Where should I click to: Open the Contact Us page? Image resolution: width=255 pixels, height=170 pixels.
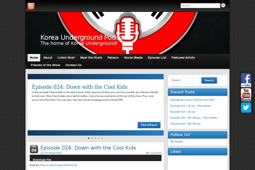pyautogui.click(x=74, y=65)
